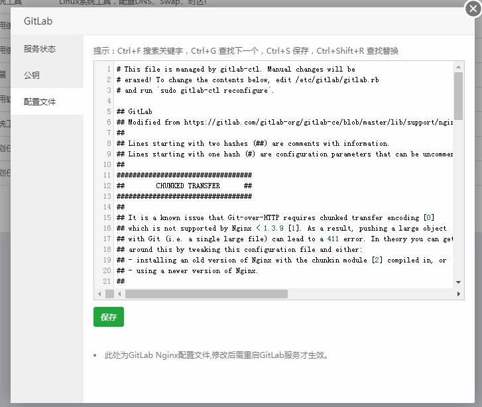Click line 8 about two hashes comments
482x407 pixels.
coord(253,144)
